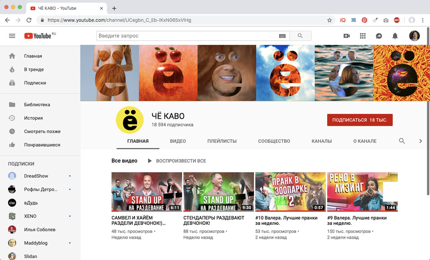Click the Введите запрос search field

(187, 36)
